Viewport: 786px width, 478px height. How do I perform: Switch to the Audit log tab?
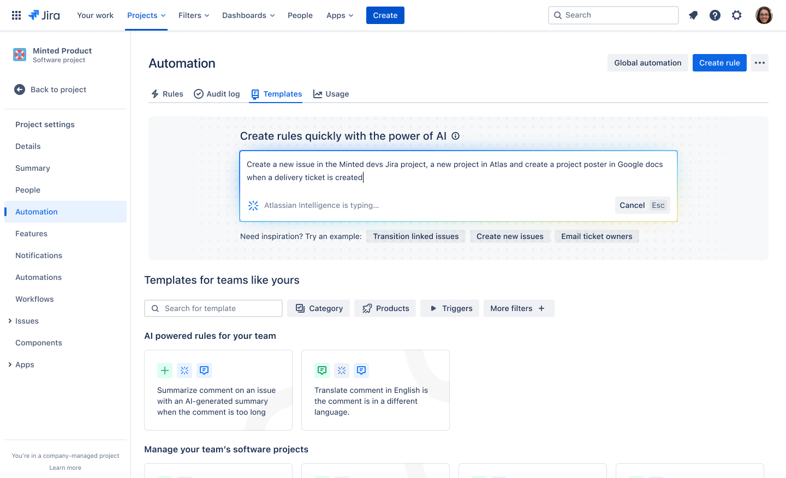217,94
